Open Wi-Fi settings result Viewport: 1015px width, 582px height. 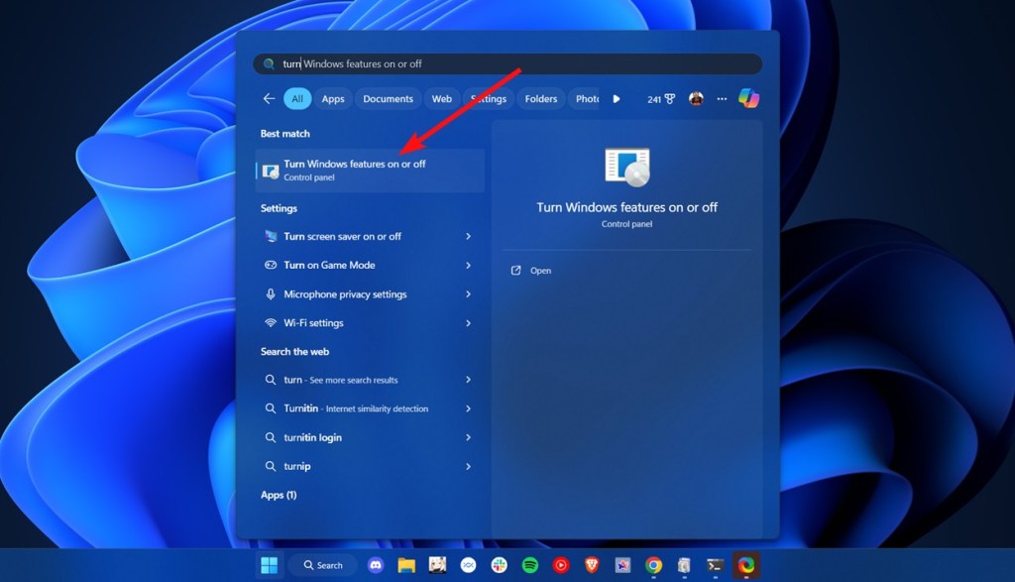370,322
